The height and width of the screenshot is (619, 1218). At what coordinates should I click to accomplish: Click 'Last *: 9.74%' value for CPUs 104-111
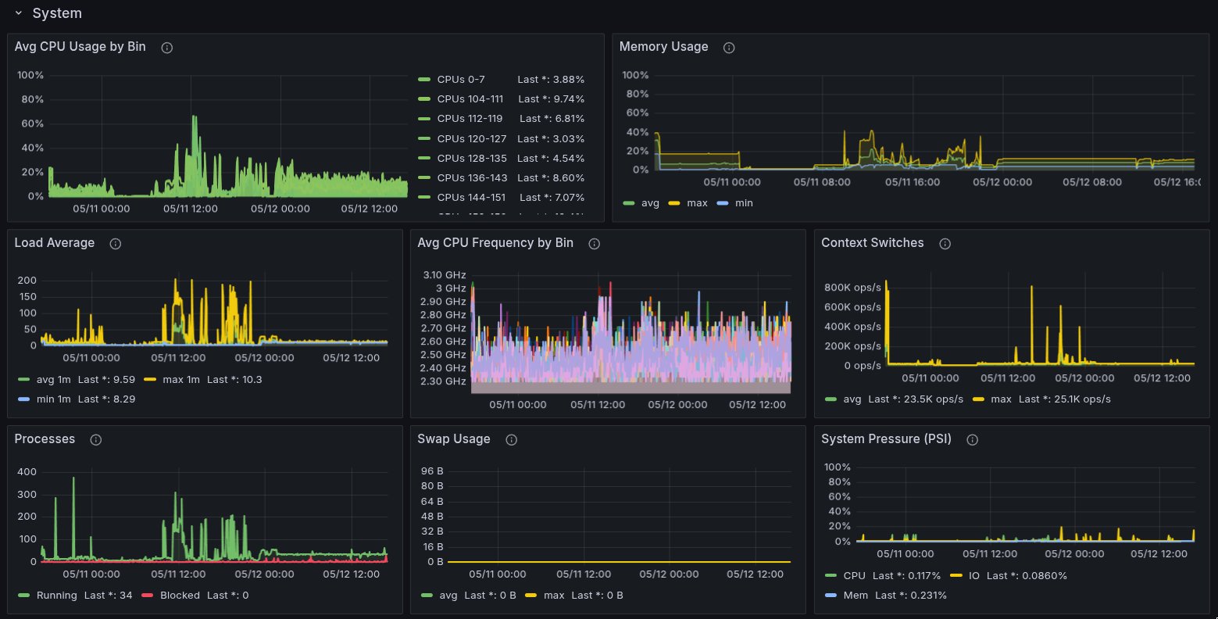click(x=552, y=99)
